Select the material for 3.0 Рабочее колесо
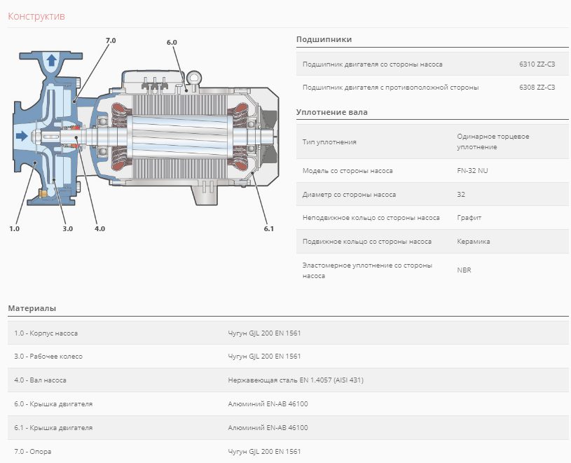Screen dimensions: 571x463 click(264, 357)
